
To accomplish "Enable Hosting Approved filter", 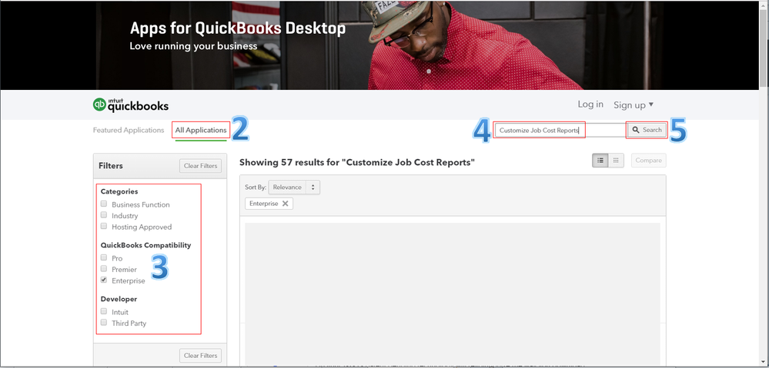I will (103, 226).
